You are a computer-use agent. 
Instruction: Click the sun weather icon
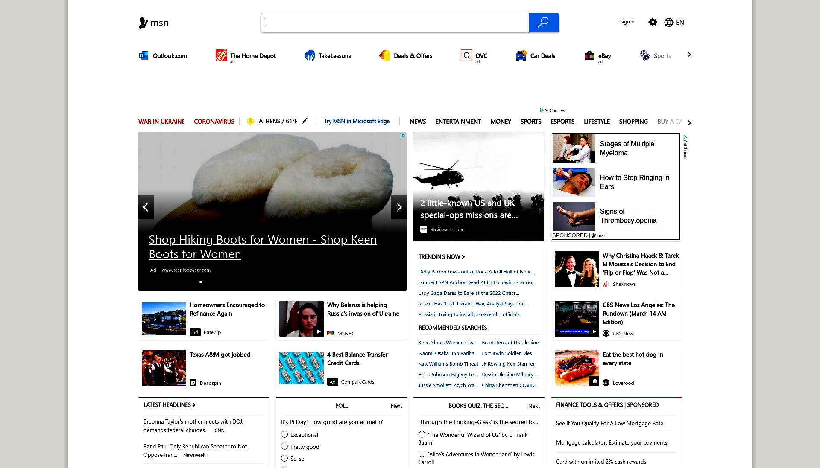(251, 121)
